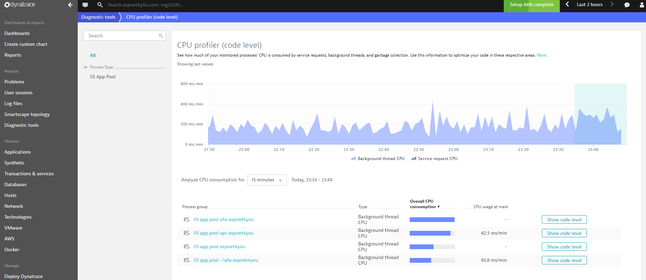This screenshot has height=280, width=646.
Task: Show code level for app pool aspnet4you
Action: 564,247
